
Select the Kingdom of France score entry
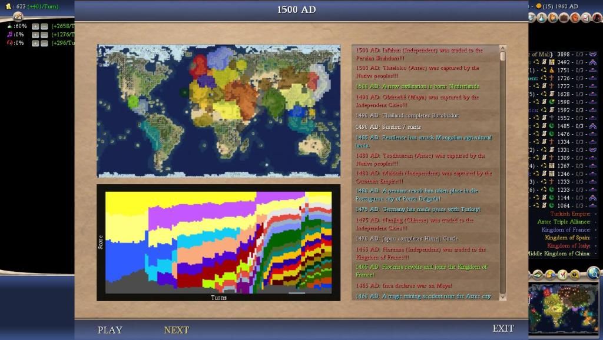pos(566,230)
